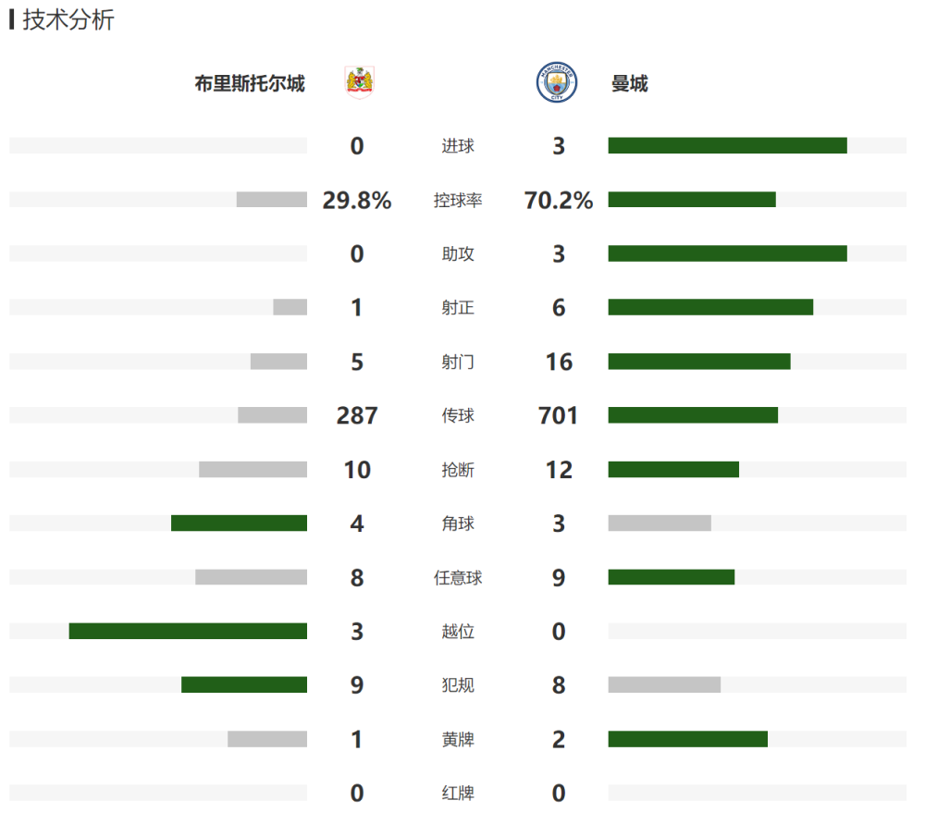Select the 控球率 stat label
The image size is (925, 825).
[458, 200]
